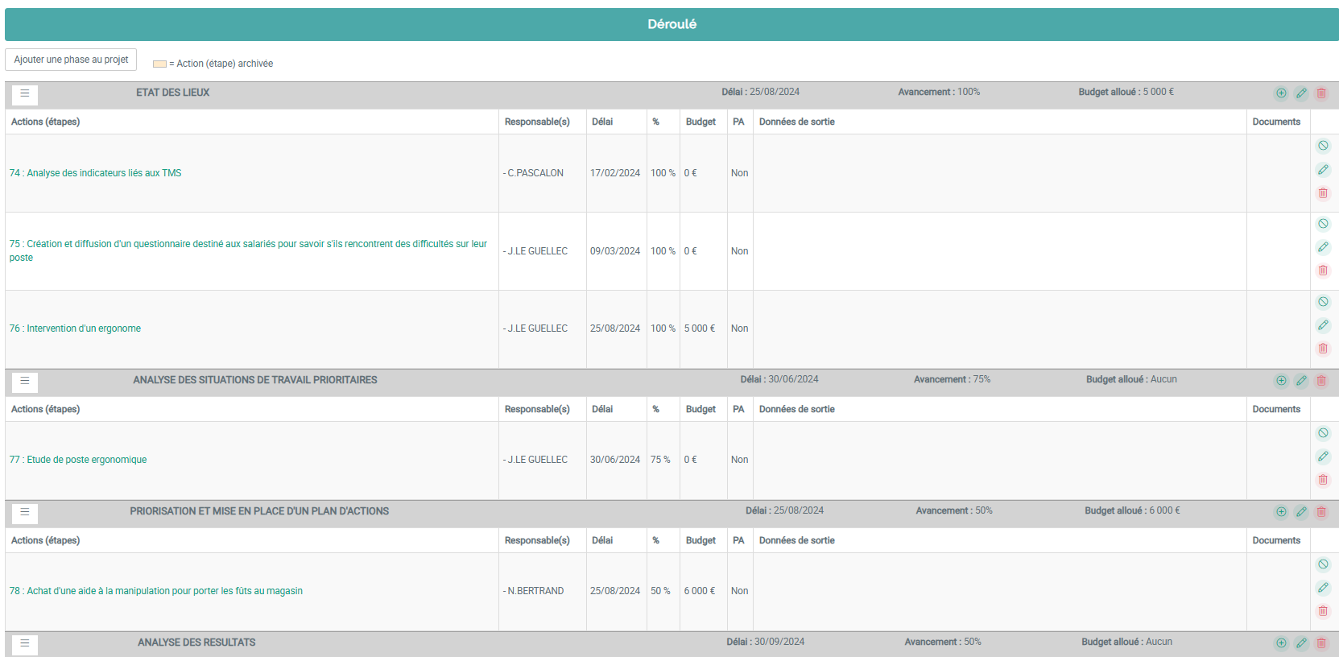Image resolution: width=1339 pixels, height=657 pixels.
Task: Archive action 74 Analyse des indicateurs
Action: click(1323, 146)
